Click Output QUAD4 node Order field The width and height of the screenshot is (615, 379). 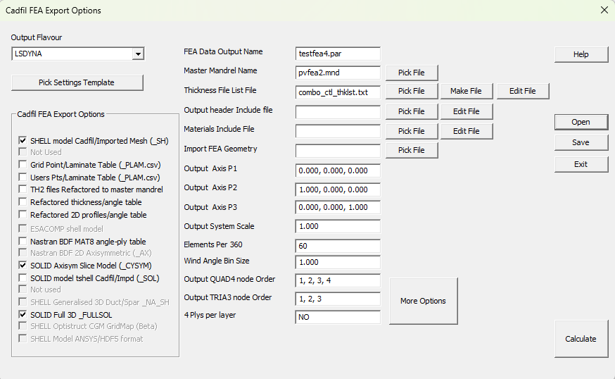(338, 280)
